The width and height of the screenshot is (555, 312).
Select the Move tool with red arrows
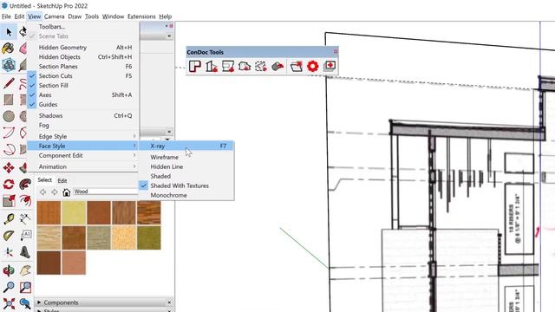coord(9,167)
